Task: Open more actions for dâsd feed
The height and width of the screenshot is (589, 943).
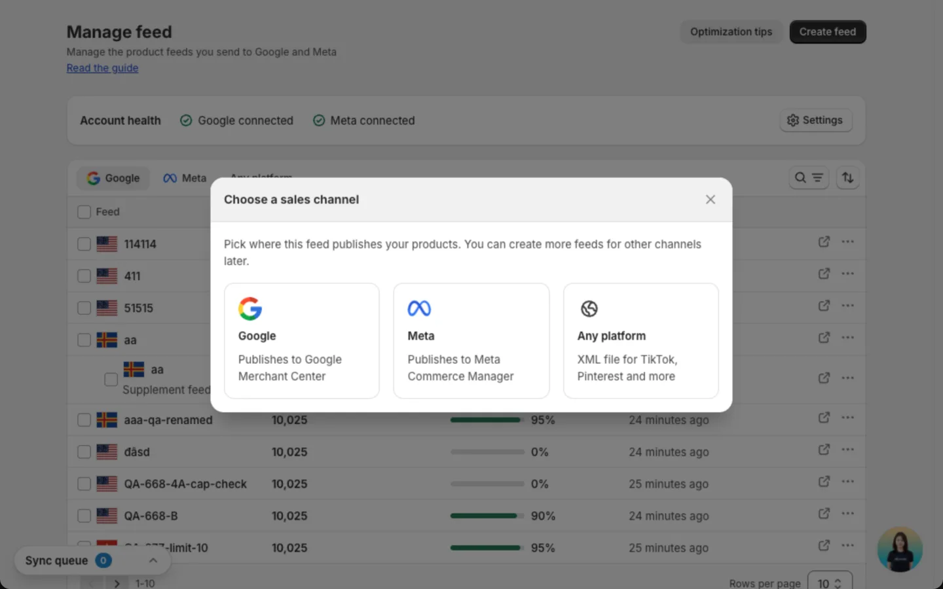Action: pos(847,450)
